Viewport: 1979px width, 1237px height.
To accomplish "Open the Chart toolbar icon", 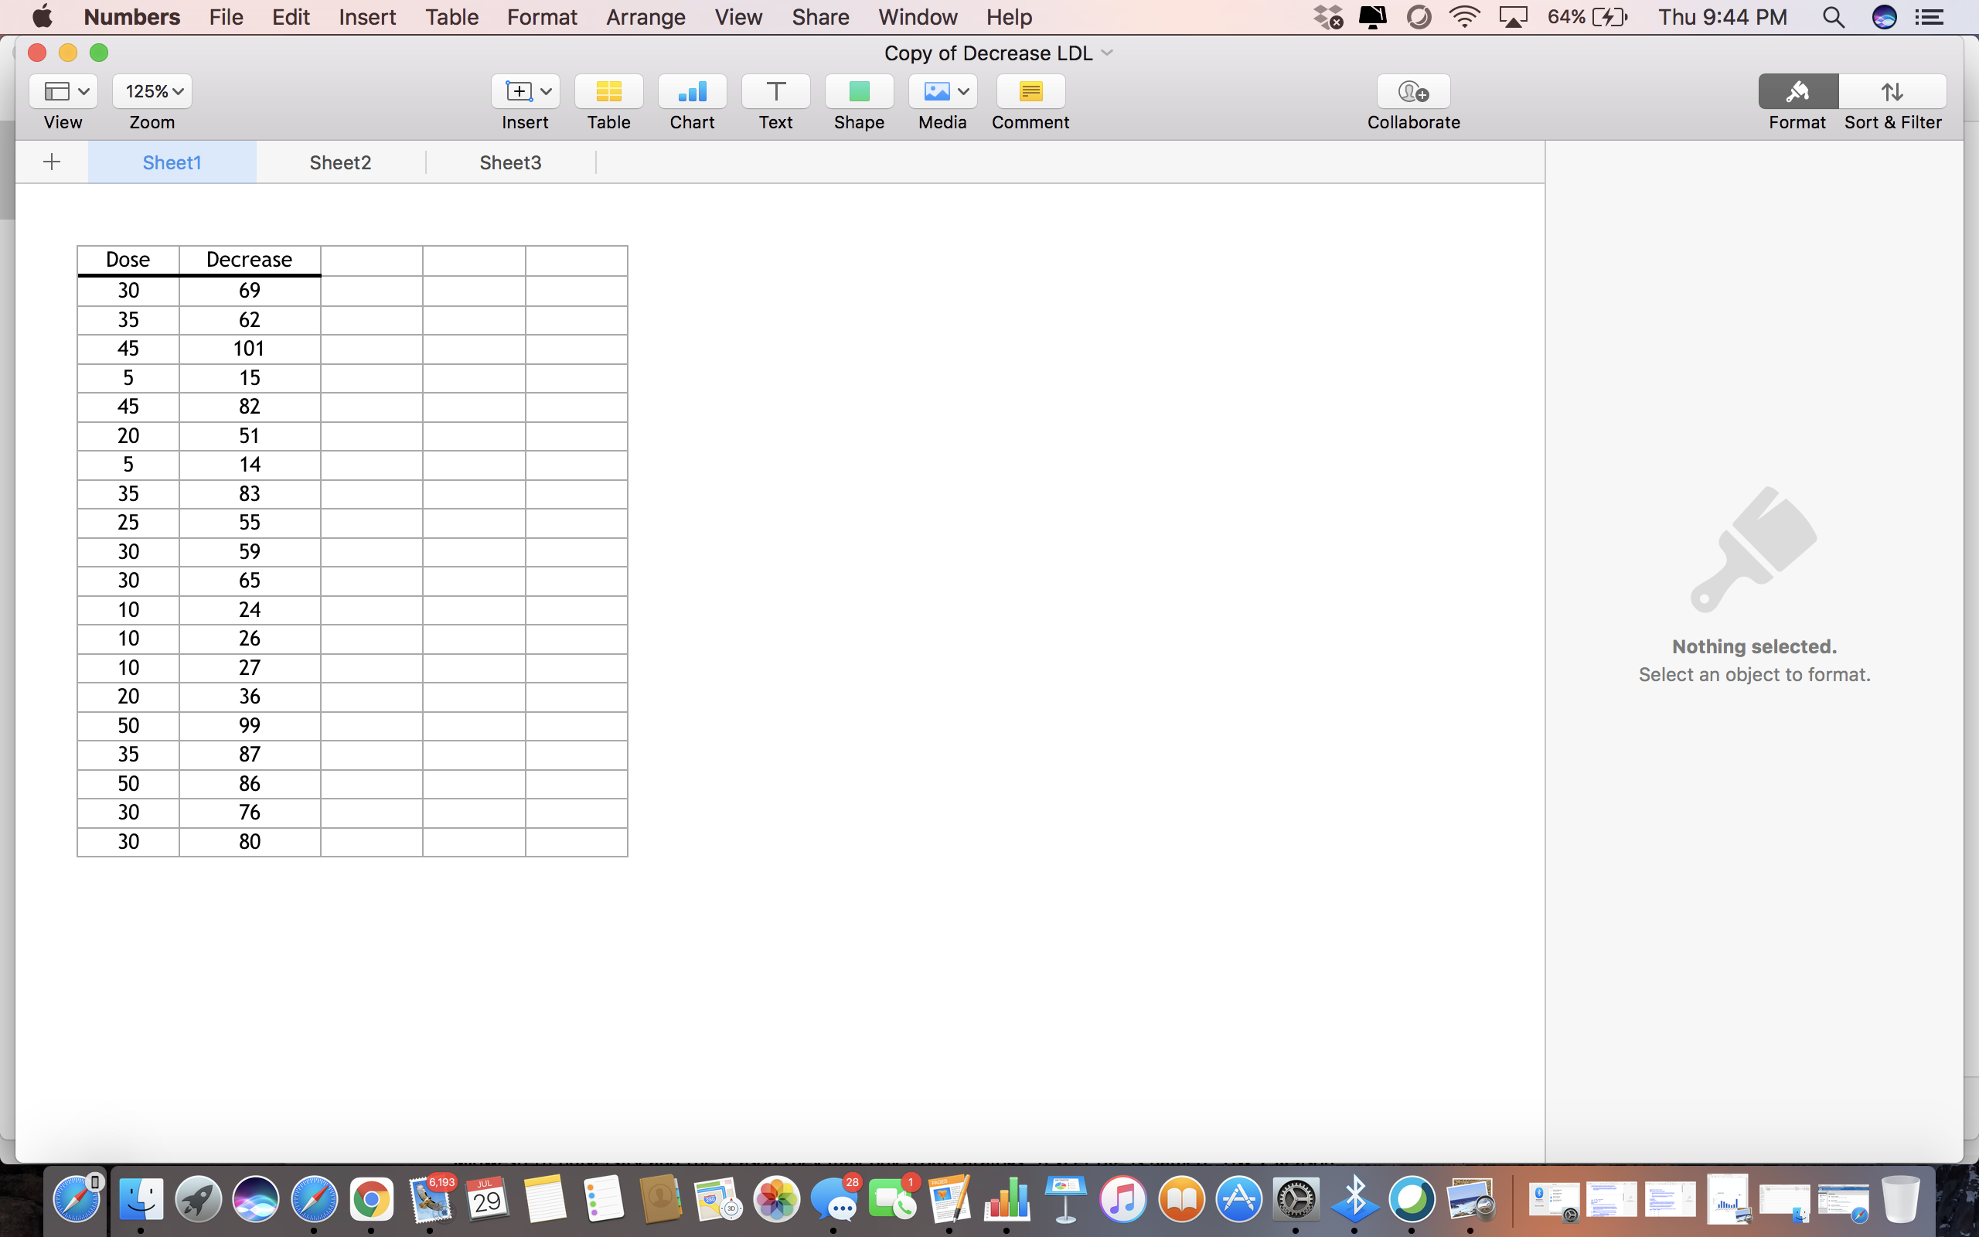I will pos(692,92).
